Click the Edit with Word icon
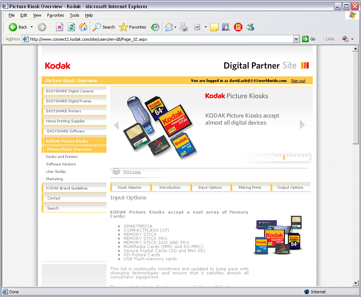361x297 pixels. 197,27
